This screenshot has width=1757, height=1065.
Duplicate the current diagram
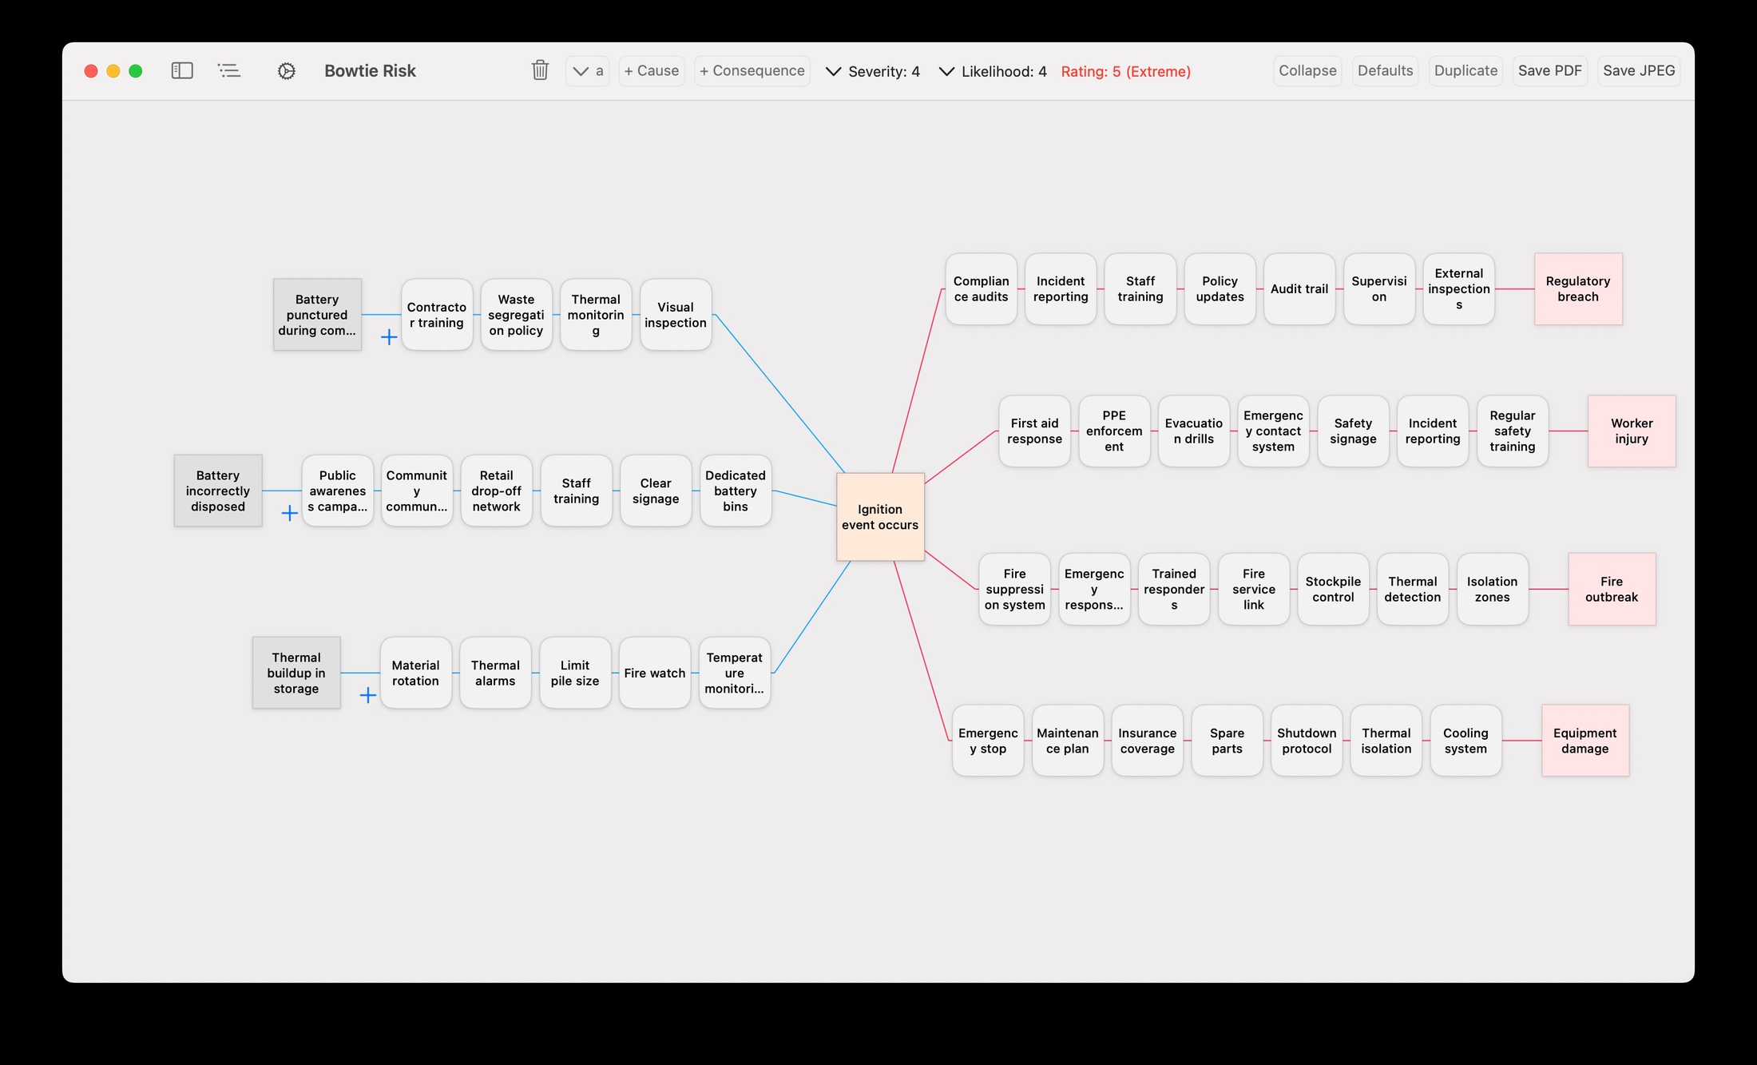1465,70
